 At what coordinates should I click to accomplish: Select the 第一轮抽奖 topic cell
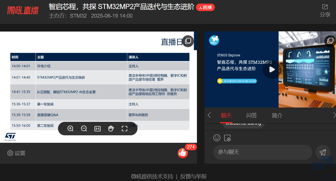[81, 104]
